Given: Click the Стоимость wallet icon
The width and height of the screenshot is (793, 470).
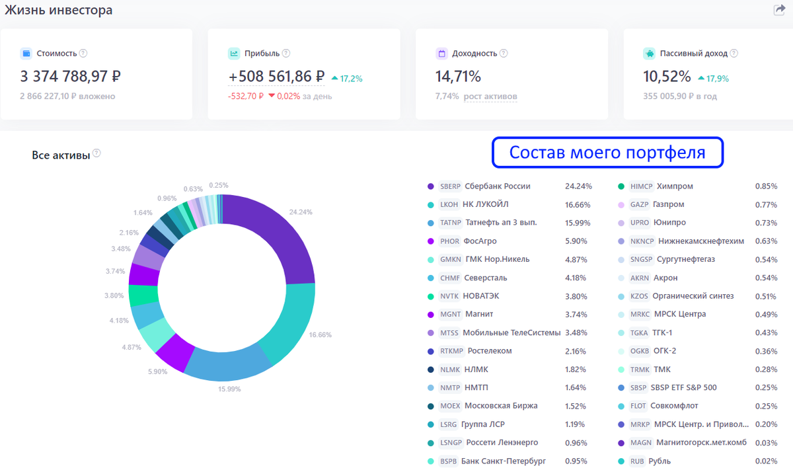Looking at the screenshot, I should point(26,53).
